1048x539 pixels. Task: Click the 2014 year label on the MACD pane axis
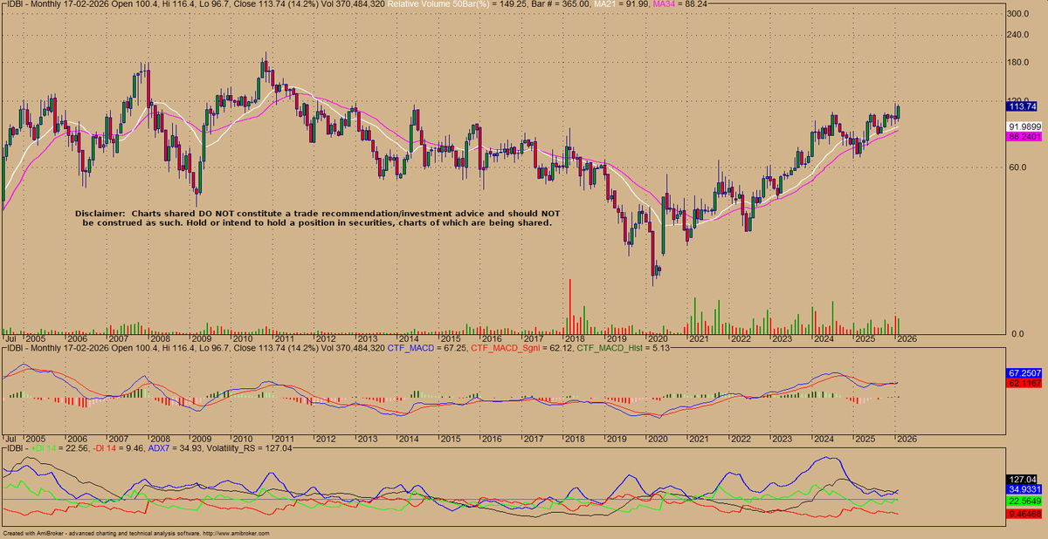coord(409,438)
